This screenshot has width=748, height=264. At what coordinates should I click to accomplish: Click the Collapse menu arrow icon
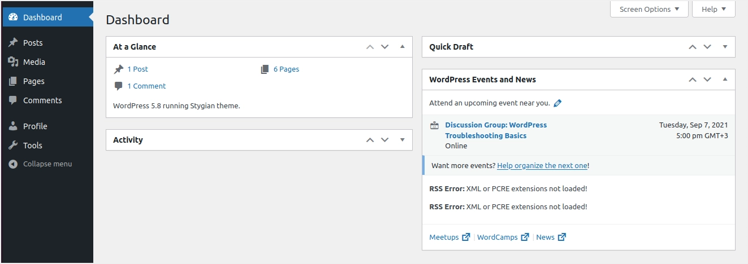point(13,164)
